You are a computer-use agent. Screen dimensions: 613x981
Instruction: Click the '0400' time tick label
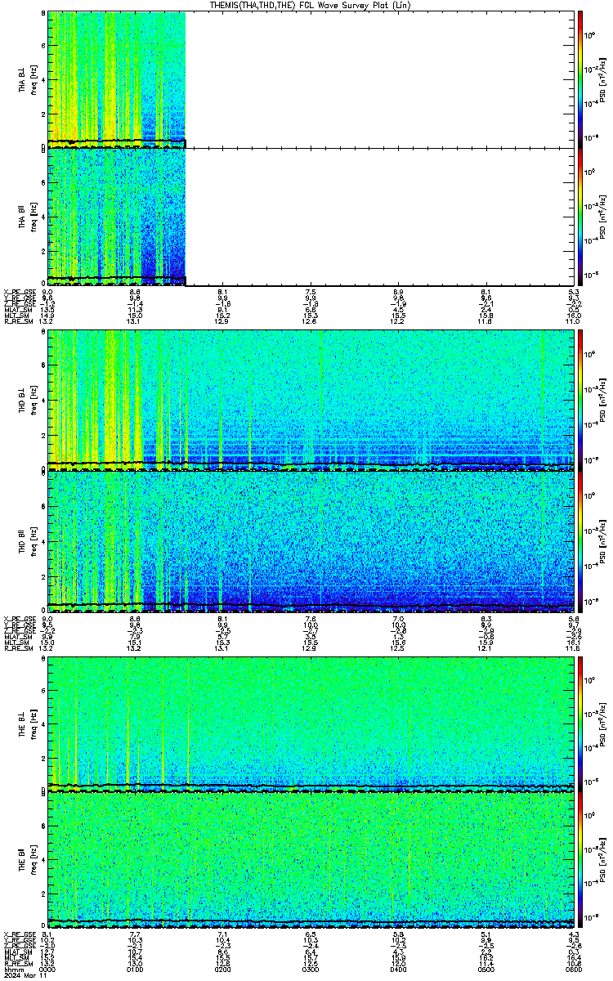[x=398, y=969]
